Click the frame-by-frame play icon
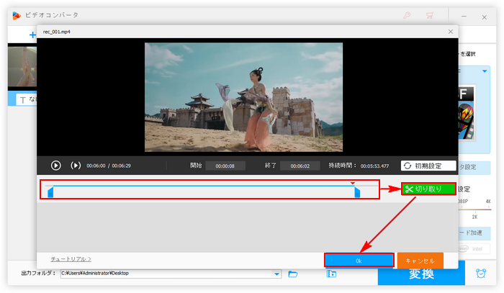504x293 pixels. [x=76, y=166]
